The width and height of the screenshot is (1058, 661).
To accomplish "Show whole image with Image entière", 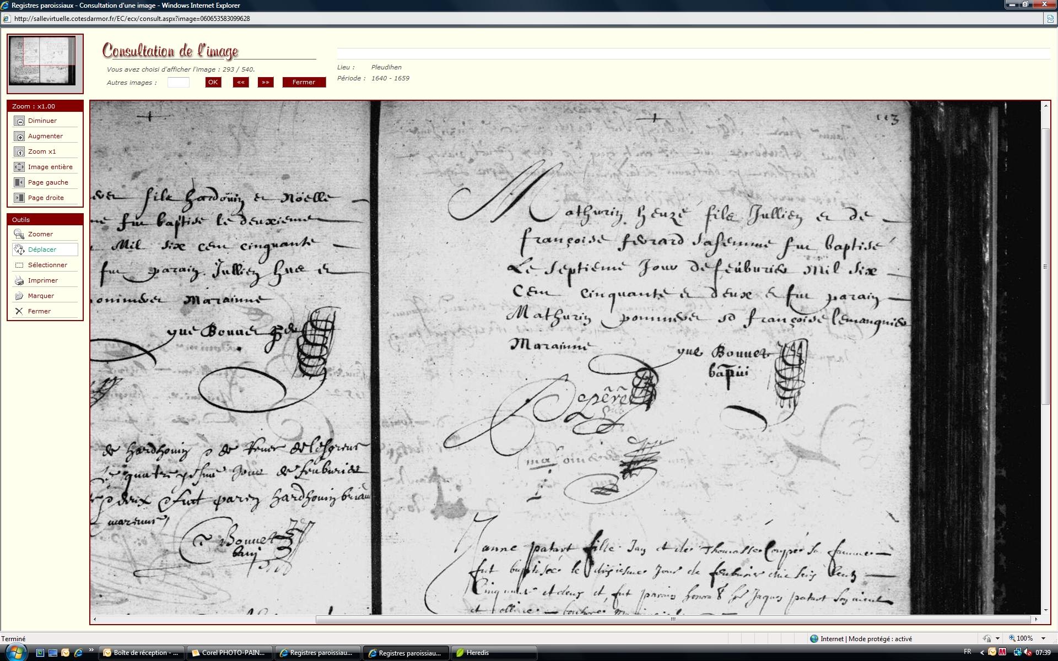I will pyautogui.click(x=19, y=167).
